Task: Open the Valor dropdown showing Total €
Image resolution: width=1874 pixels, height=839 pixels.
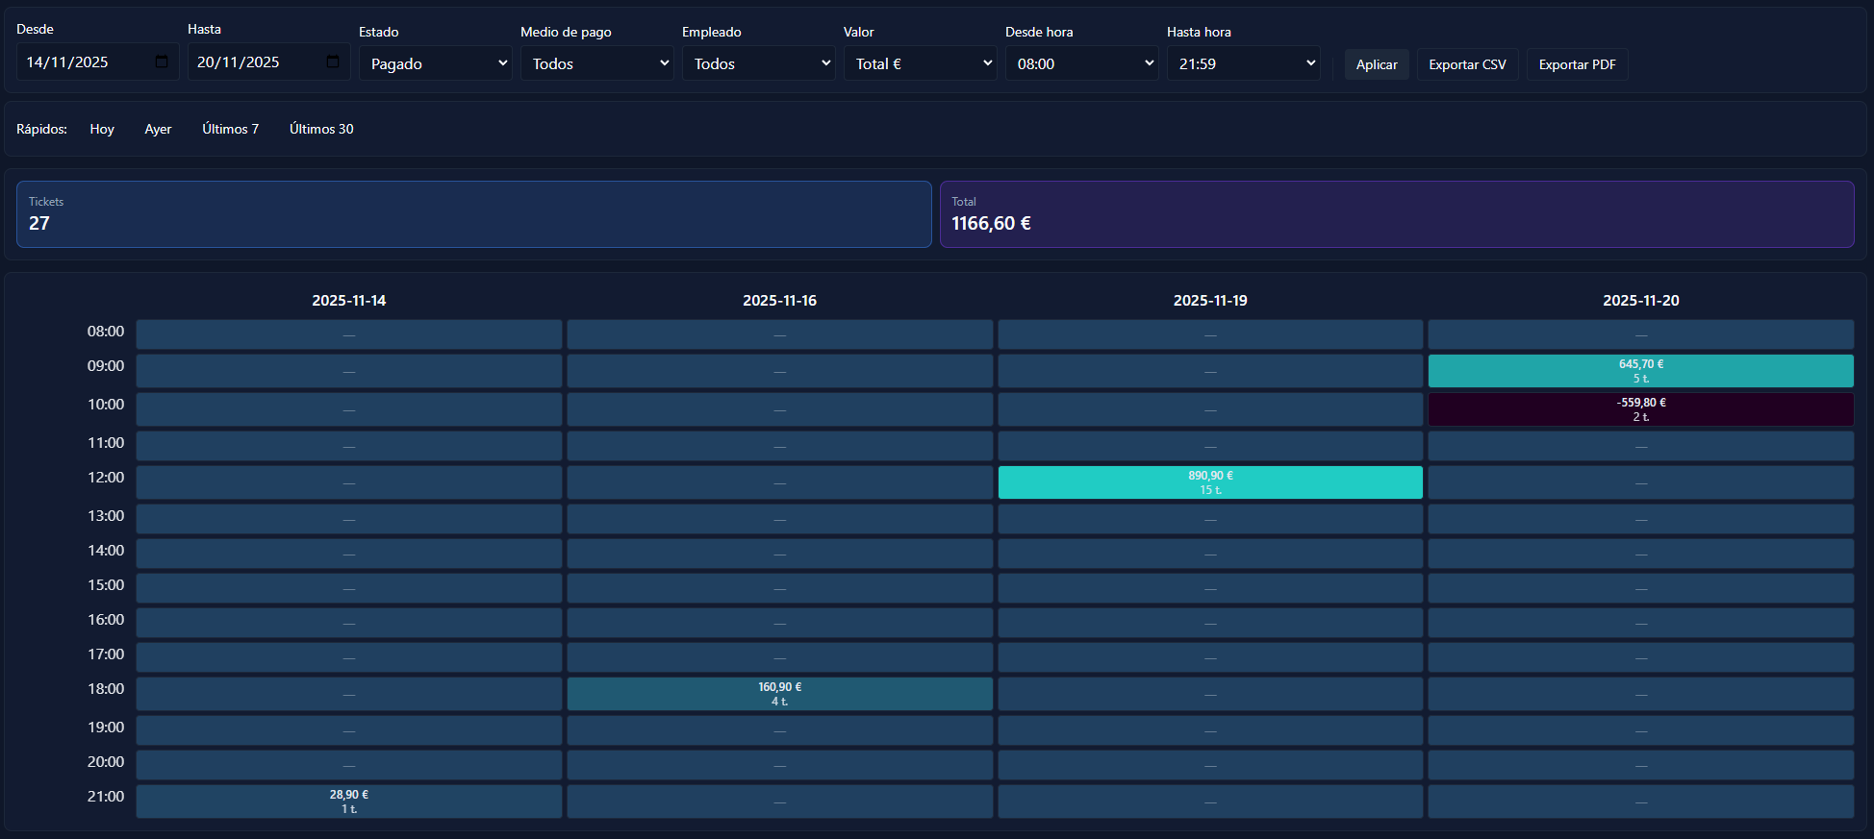Action: (x=921, y=63)
